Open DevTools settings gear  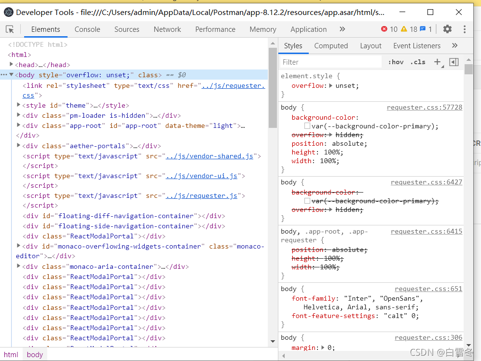click(x=447, y=29)
